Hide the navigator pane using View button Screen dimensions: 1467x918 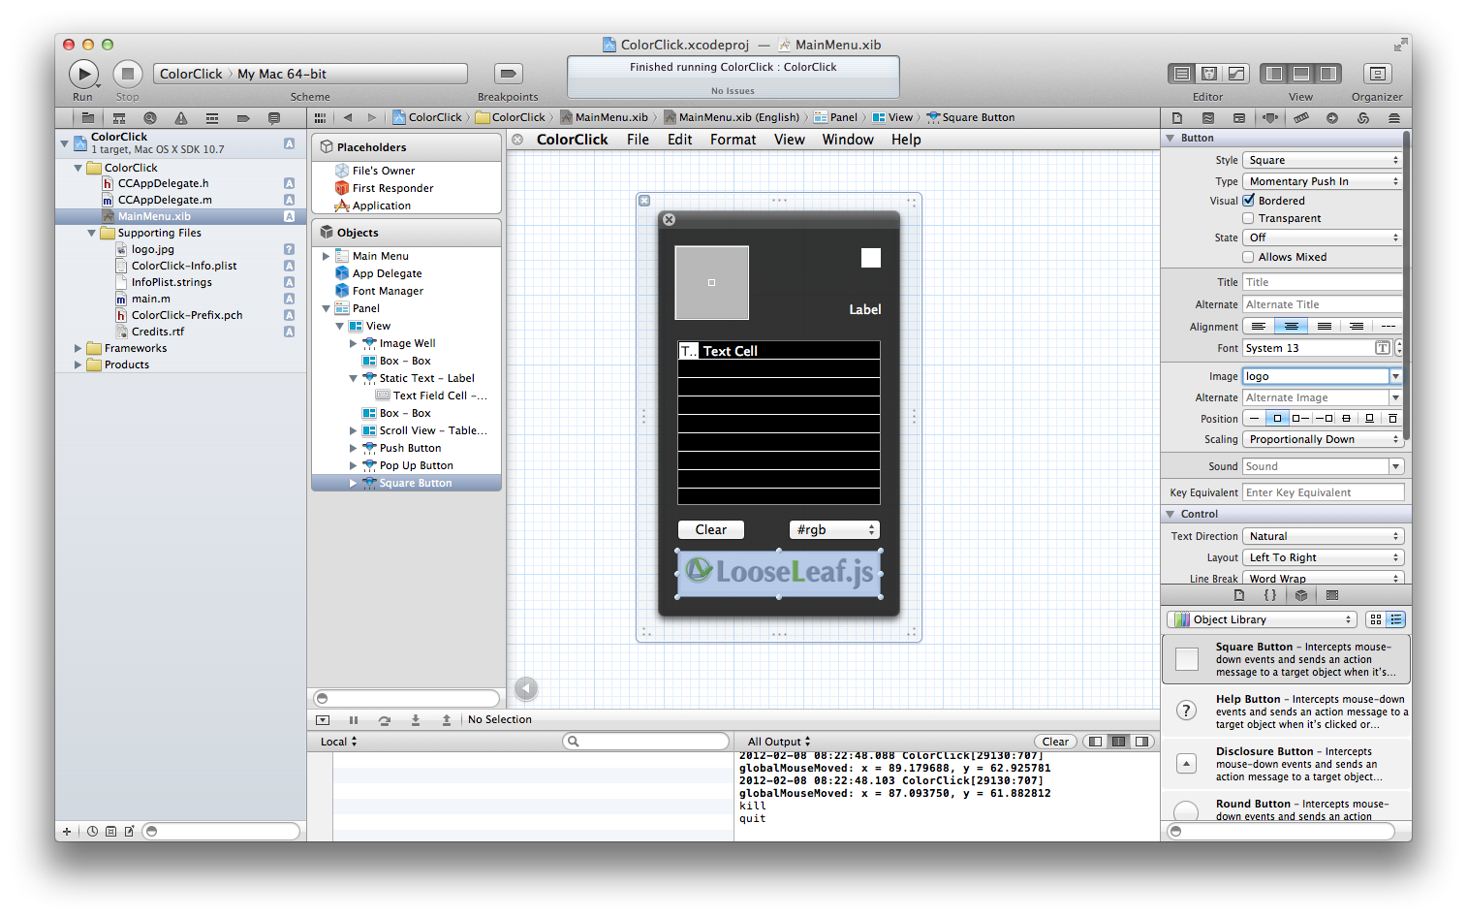click(x=1274, y=74)
